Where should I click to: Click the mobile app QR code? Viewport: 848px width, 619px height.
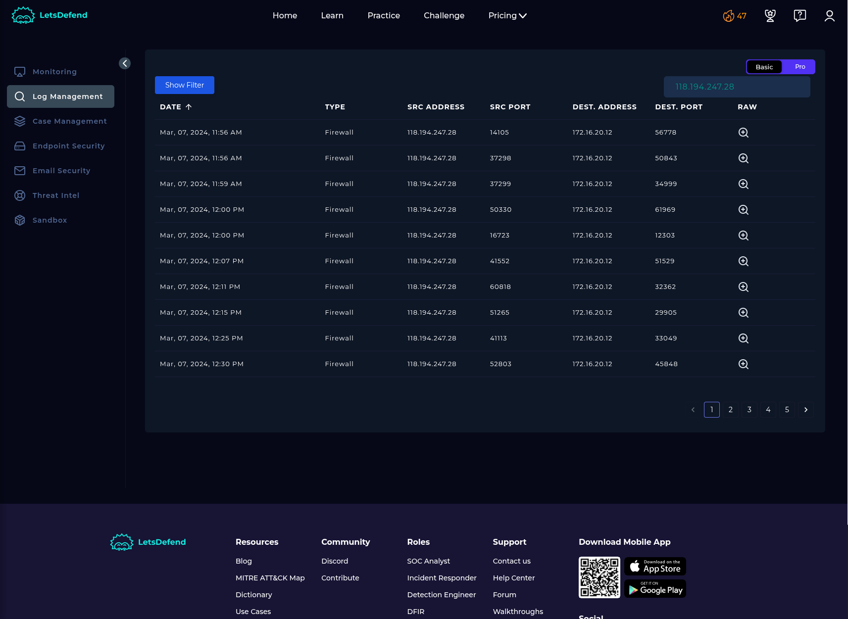pos(599,577)
